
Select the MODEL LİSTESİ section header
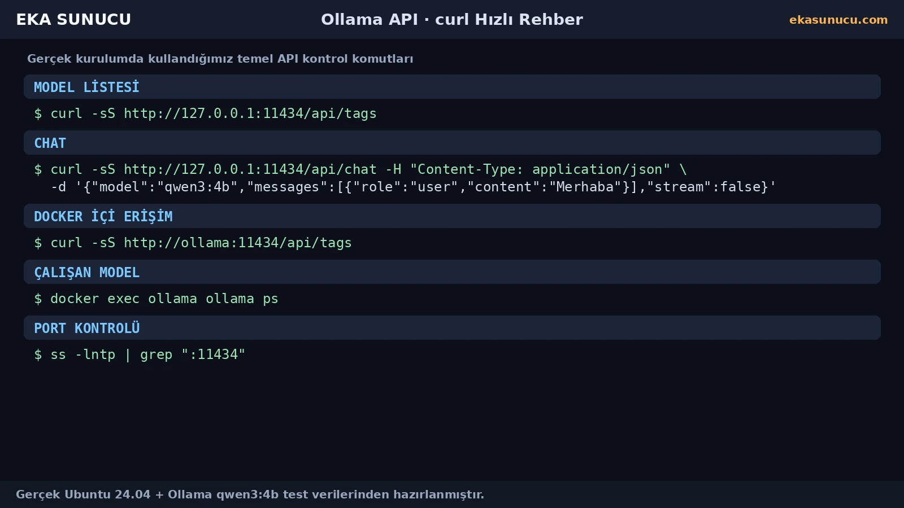[452, 87]
